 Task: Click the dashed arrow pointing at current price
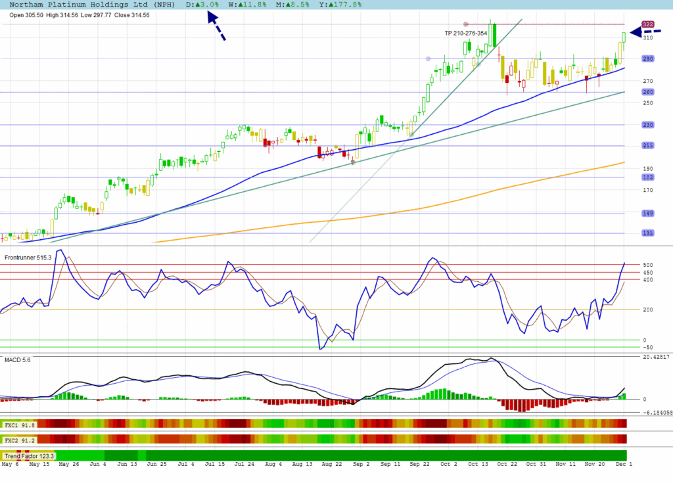(643, 32)
